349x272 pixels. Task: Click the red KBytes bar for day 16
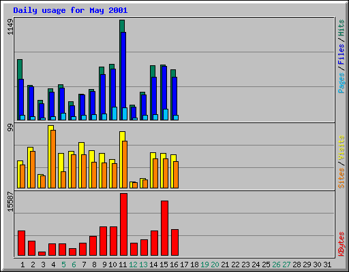coord(174,243)
